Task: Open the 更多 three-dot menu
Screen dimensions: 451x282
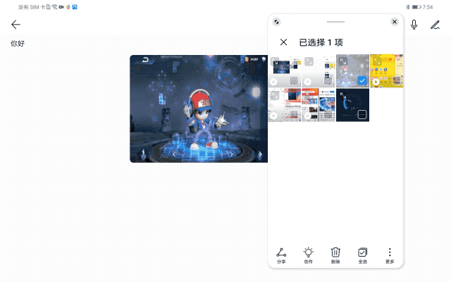Action: point(390,255)
